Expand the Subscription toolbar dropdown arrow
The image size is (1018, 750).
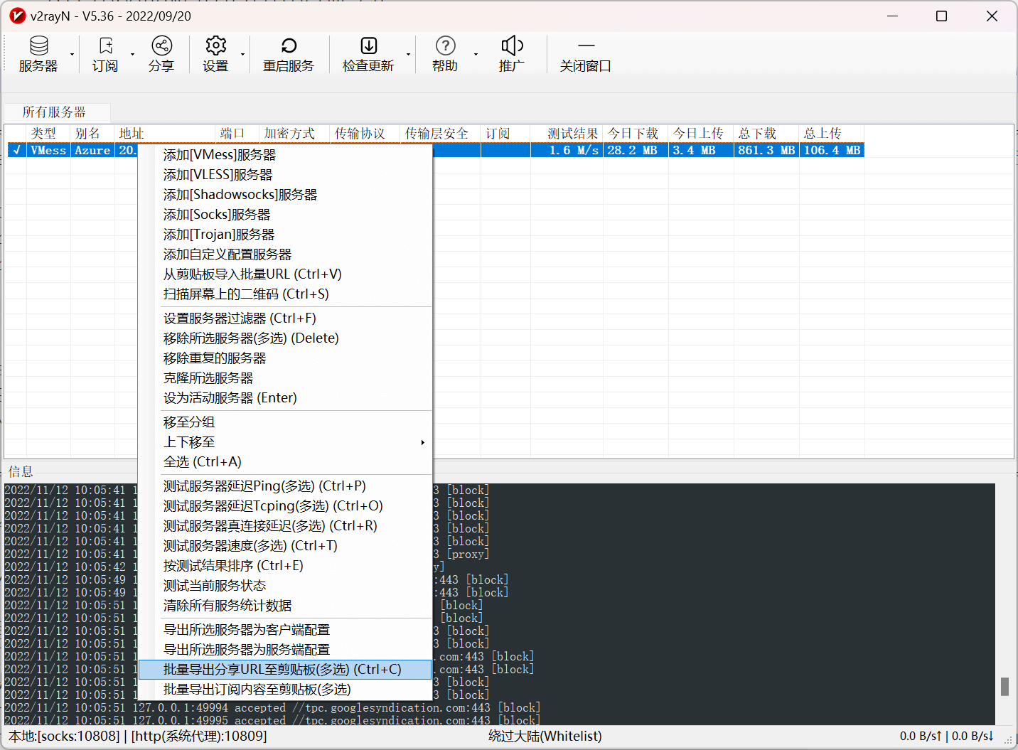tap(132, 55)
